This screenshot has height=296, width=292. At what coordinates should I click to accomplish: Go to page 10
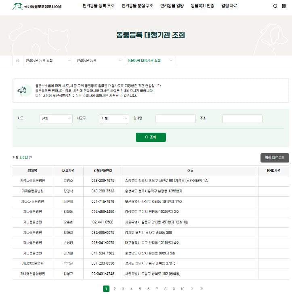click(183, 289)
